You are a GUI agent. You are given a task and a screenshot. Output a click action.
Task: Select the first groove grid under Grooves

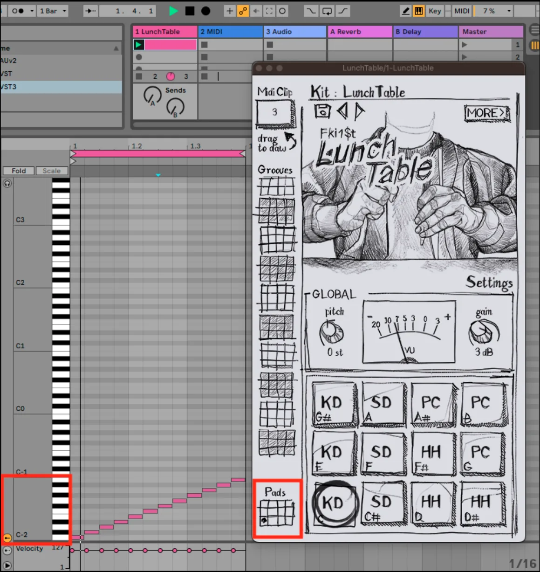tap(277, 186)
